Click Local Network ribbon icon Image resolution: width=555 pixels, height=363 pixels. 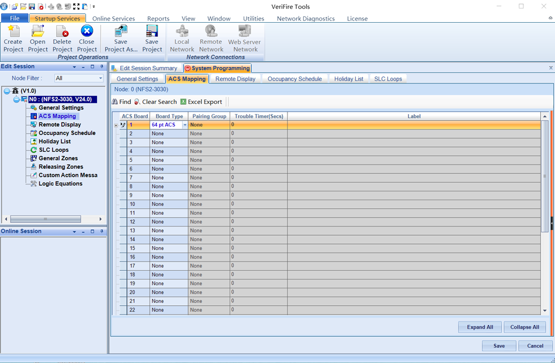click(x=182, y=31)
